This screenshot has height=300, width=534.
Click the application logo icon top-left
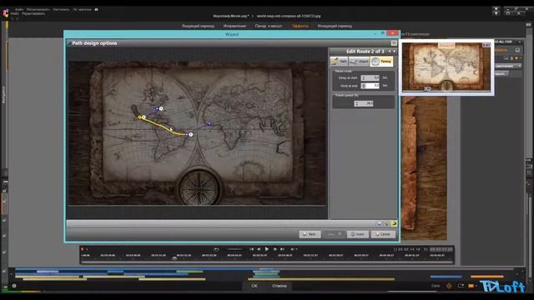pyautogui.click(x=6, y=13)
